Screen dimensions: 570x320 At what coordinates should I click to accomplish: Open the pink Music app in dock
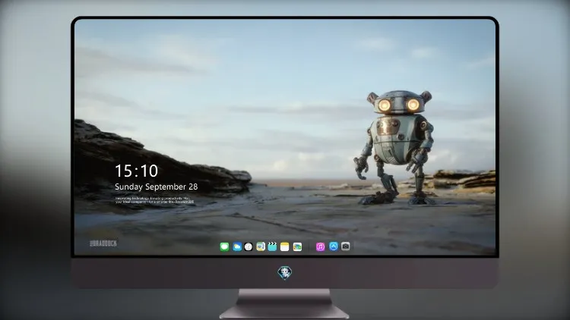[320, 246]
